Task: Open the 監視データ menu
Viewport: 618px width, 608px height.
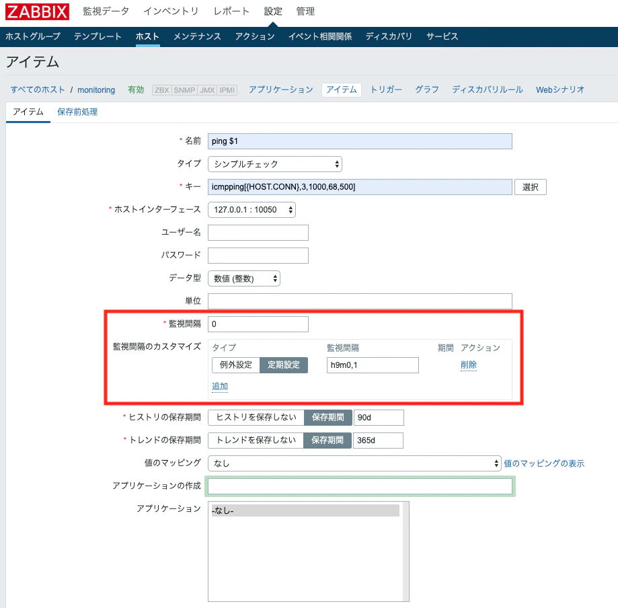Action: point(106,11)
